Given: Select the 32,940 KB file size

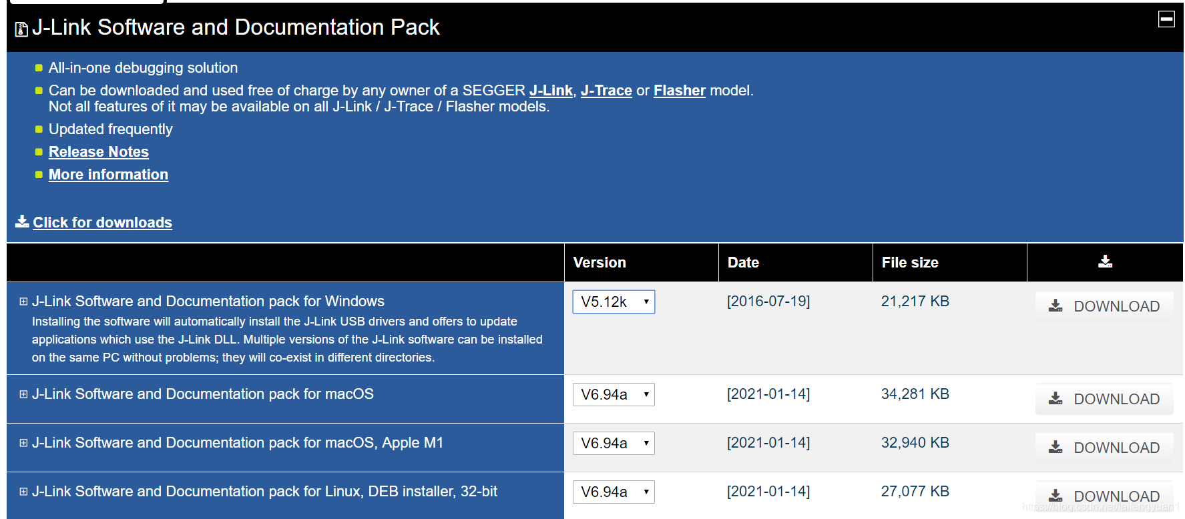Looking at the screenshot, I should (915, 443).
